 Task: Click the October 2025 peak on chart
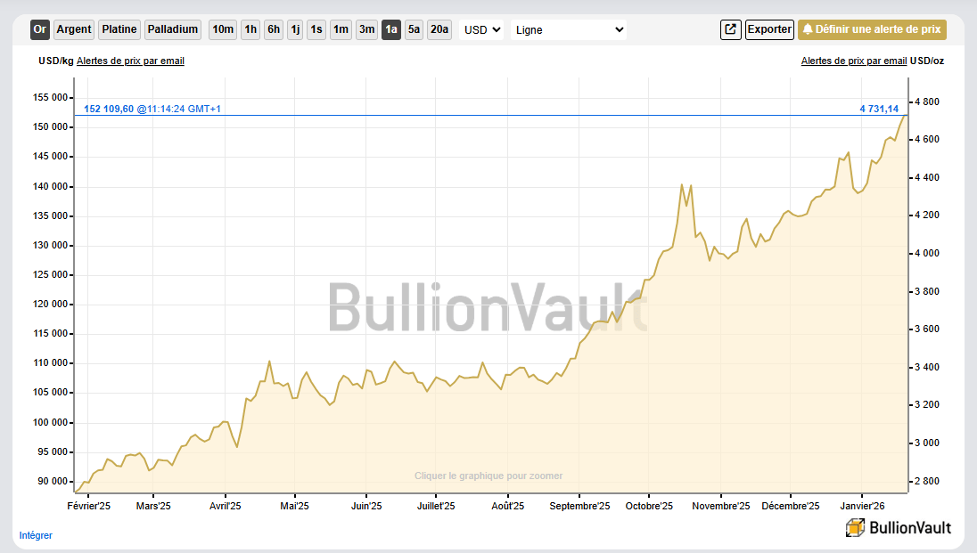pyautogui.click(x=682, y=185)
